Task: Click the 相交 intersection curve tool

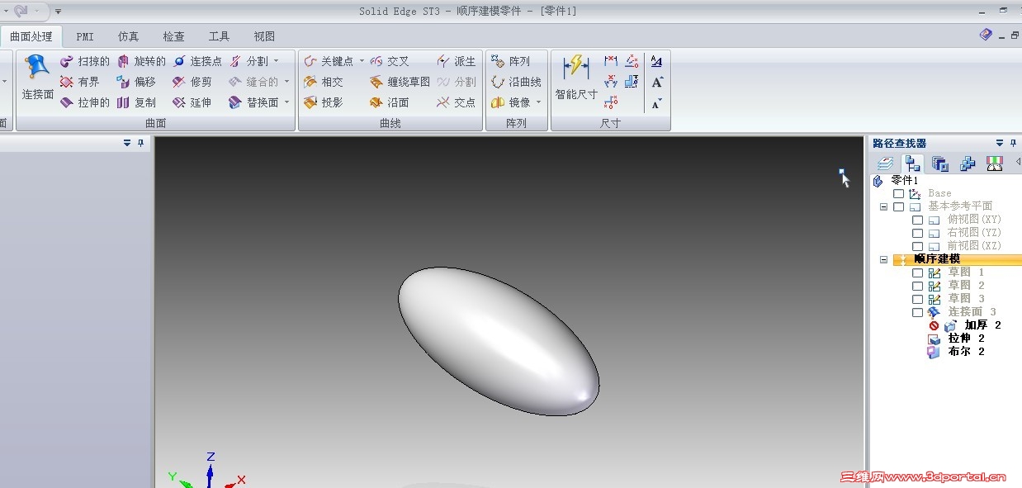Action: click(323, 82)
